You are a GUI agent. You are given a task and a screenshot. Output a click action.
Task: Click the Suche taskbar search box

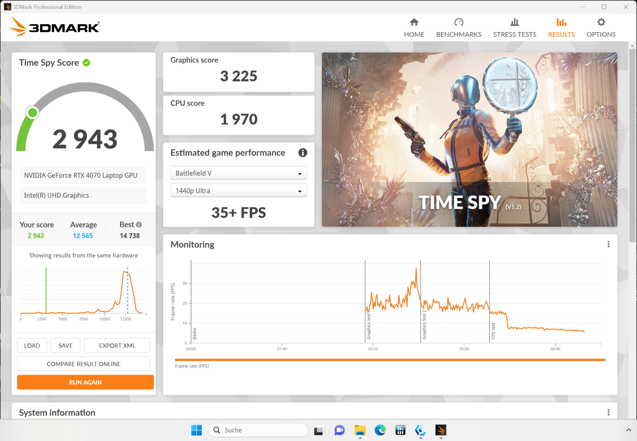pos(258,430)
